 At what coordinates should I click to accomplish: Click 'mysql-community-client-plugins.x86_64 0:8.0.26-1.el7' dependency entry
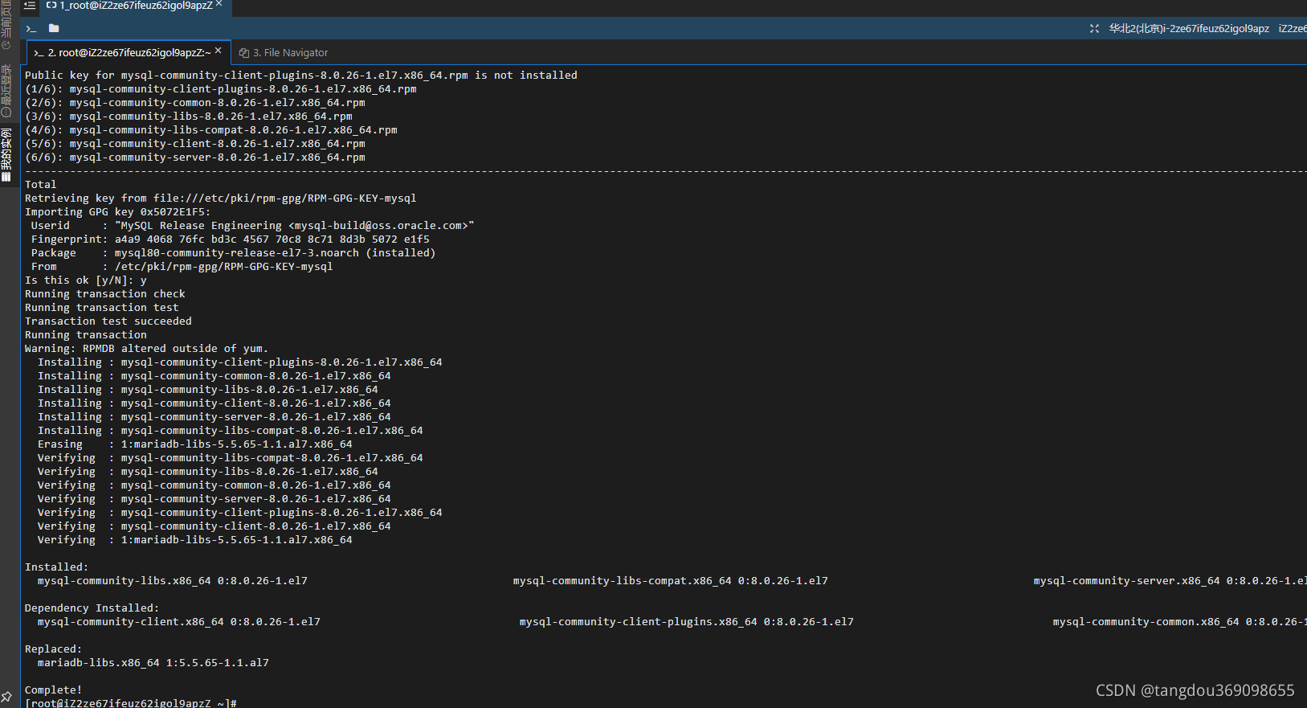pyautogui.click(x=687, y=621)
